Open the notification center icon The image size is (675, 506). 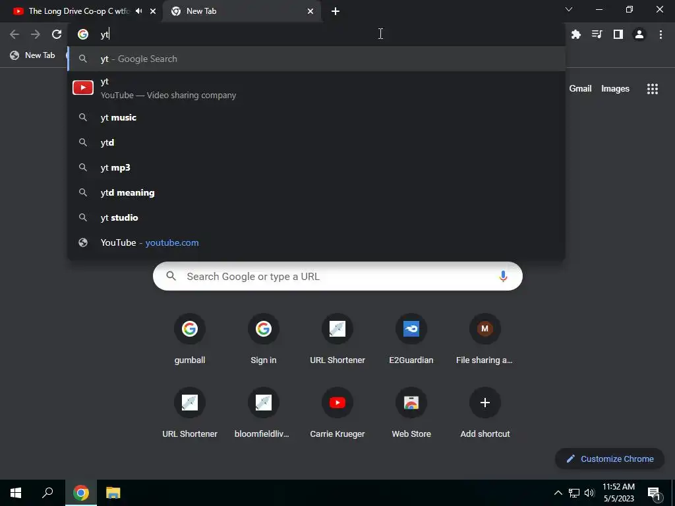pos(654,493)
